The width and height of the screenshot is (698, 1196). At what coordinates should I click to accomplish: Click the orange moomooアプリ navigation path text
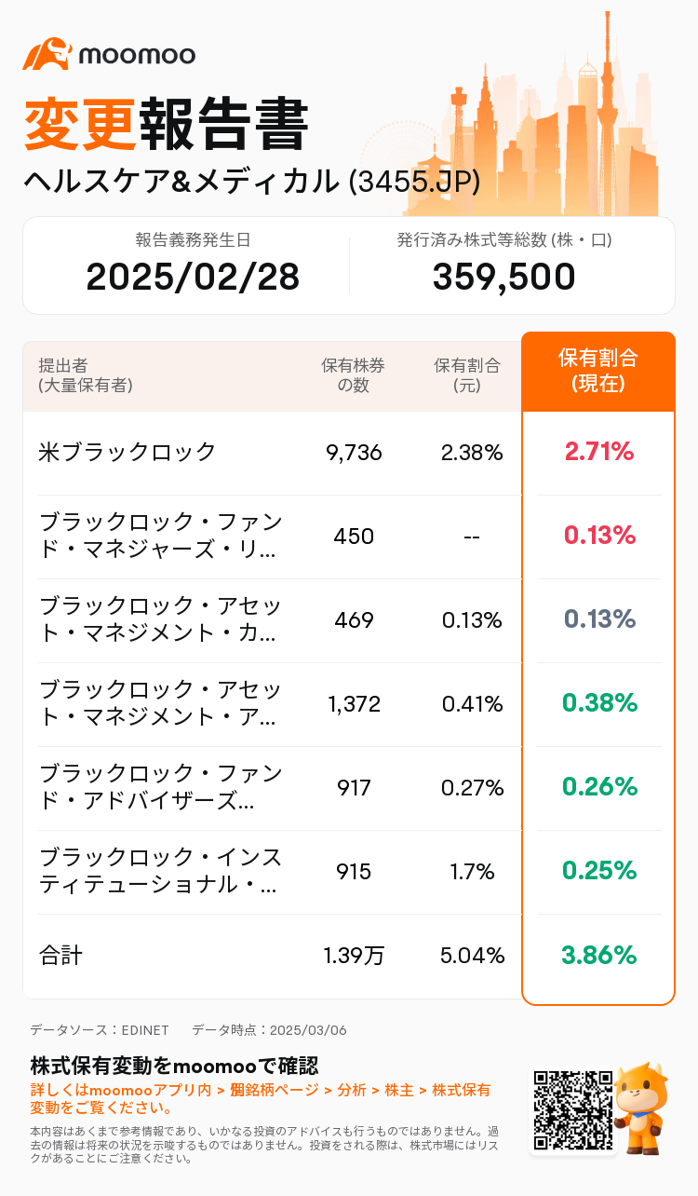(261, 1091)
